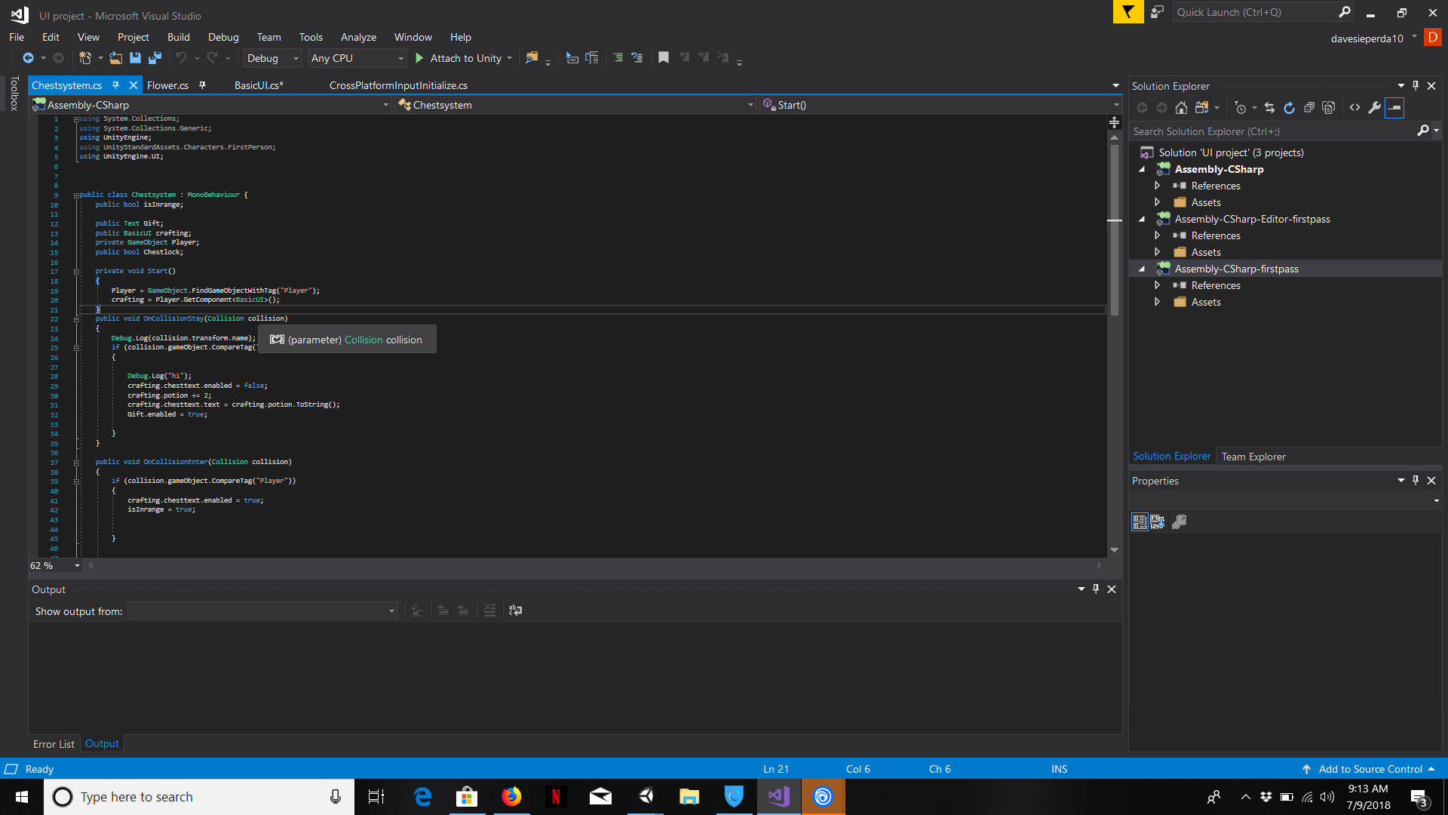Switch to the BasicUI.cs tab
This screenshot has width=1448, height=815.
tap(259, 85)
